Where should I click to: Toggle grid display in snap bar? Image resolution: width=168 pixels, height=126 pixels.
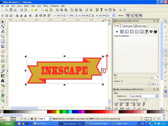pos(166,91)
